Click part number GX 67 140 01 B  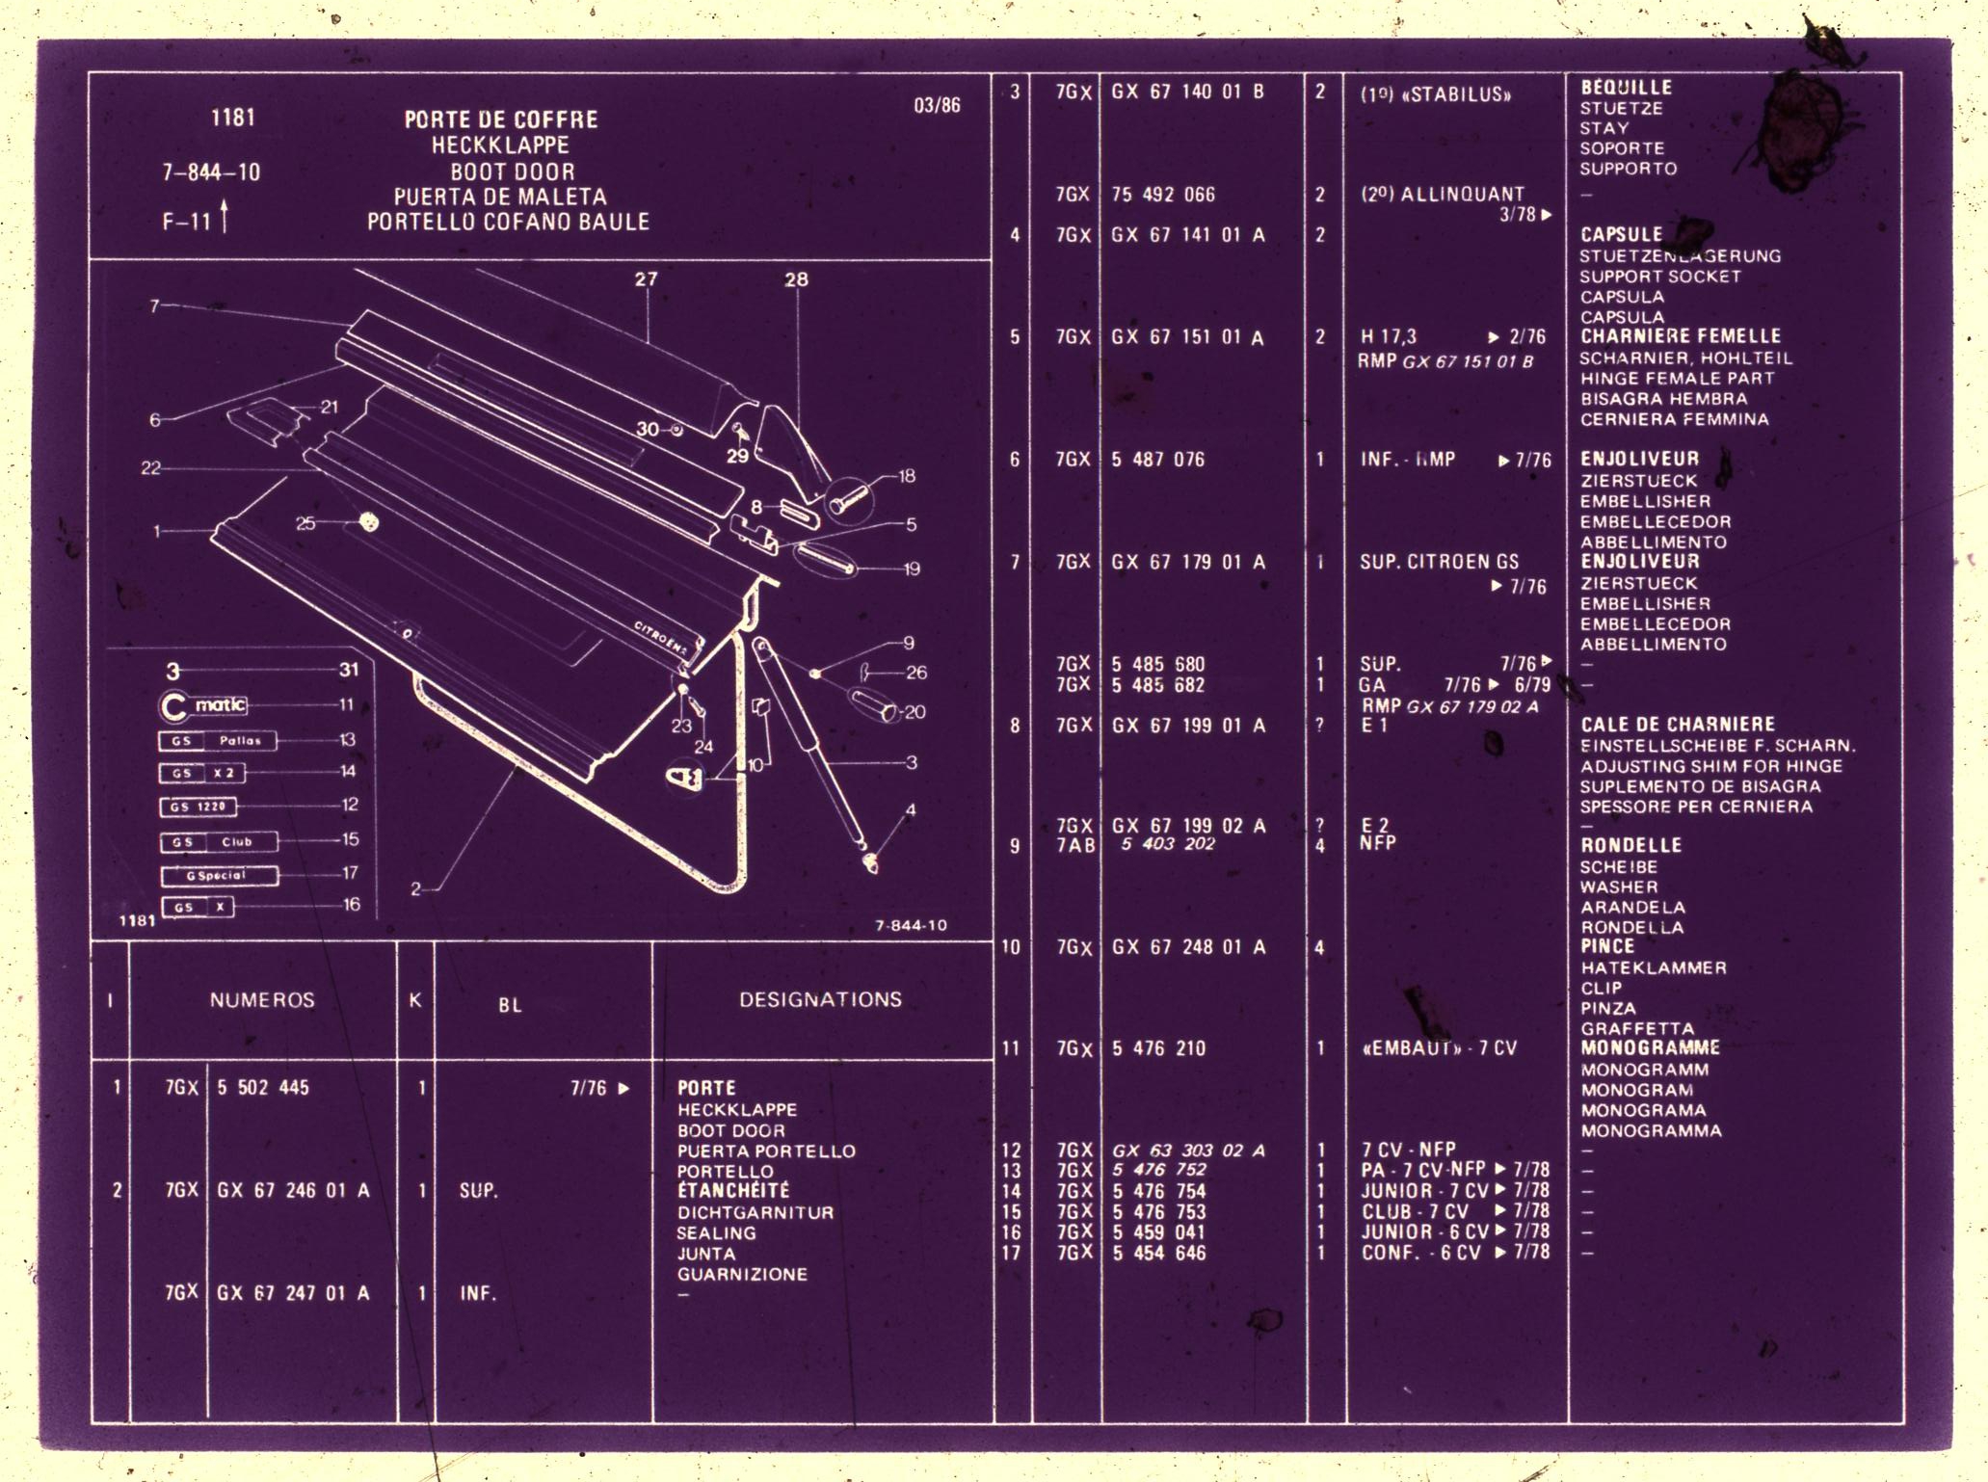tap(1187, 92)
